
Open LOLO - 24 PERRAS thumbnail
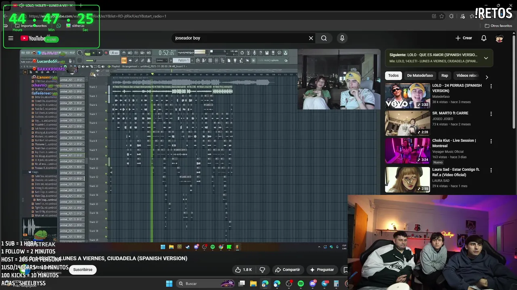[x=408, y=96]
